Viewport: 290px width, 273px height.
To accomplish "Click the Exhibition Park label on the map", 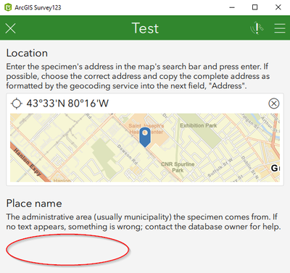I will click(198, 125).
